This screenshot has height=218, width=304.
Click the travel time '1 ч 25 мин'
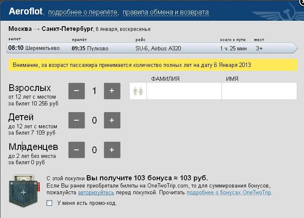(233, 48)
